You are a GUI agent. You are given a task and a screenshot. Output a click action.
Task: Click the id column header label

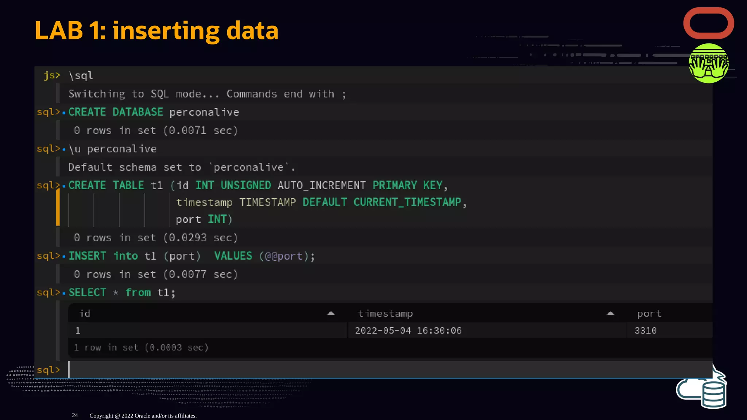click(x=85, y=314)
